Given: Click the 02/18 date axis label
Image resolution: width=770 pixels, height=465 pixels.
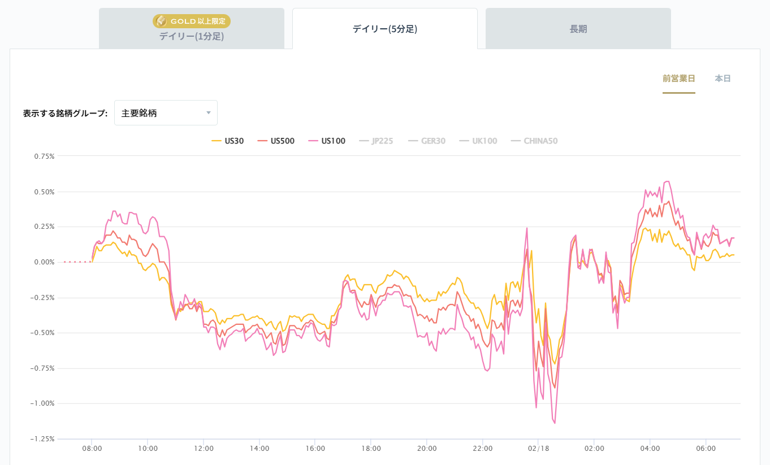Looking at the screenshot, I should 538,449.
